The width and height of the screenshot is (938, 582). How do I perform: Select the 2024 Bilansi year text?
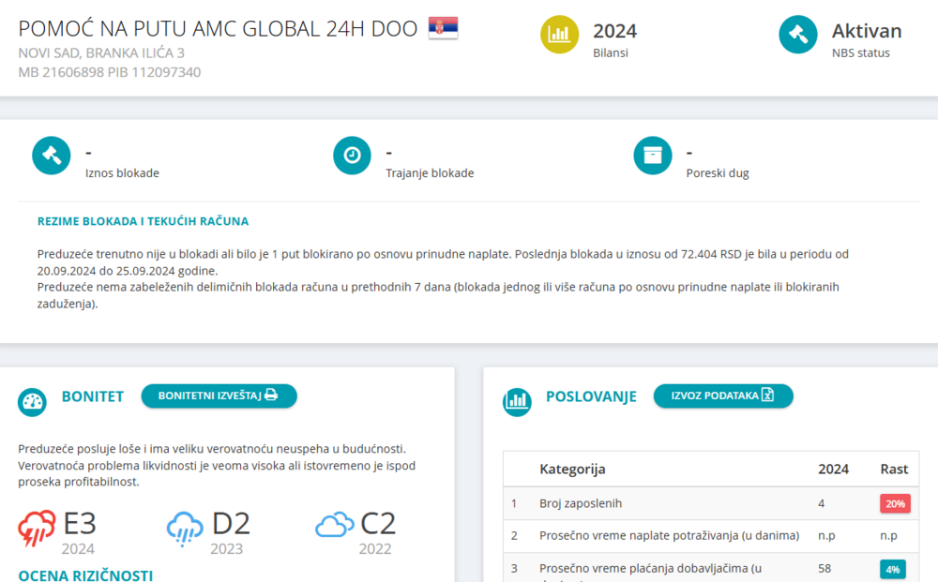(x=615, y=31)
